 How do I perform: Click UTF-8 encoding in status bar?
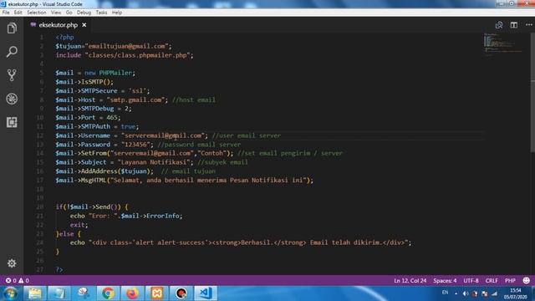[x=471, y=281]
